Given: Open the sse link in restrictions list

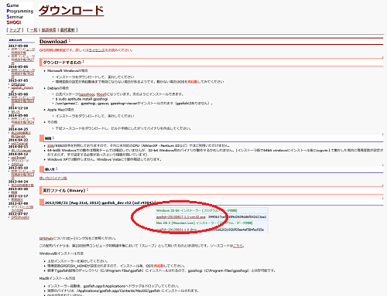Looking at the screenshot, I should click(x=50, y=146).
